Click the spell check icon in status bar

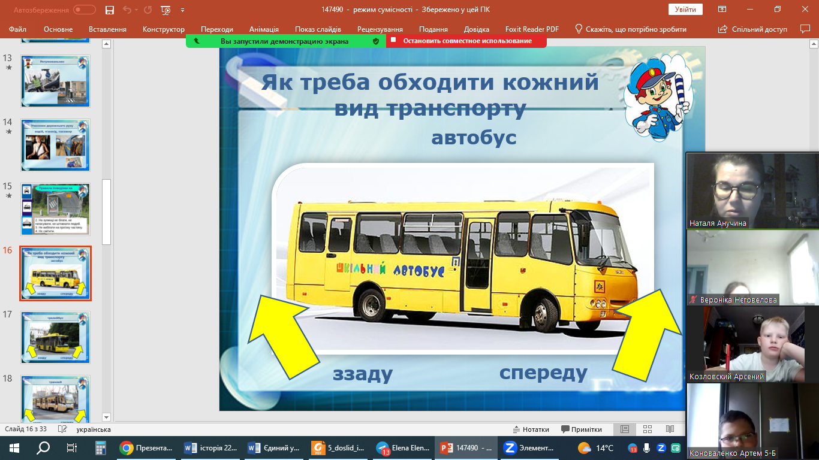(x=62, y=429)
